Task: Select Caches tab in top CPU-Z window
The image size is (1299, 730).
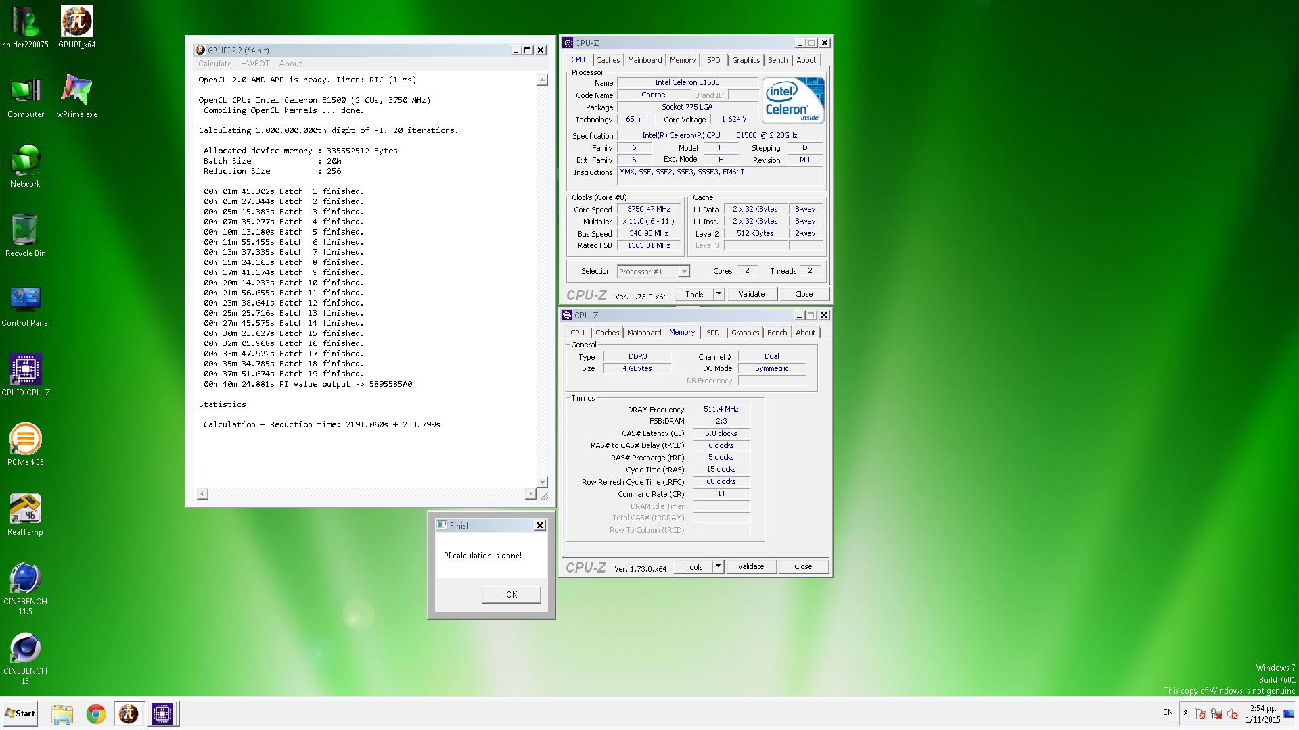Action: coord(608,60)
